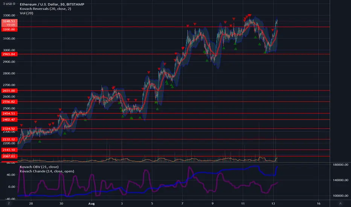
Task: Click the 2556.82 horizontal line price label
Action: (x=9, y=102)
